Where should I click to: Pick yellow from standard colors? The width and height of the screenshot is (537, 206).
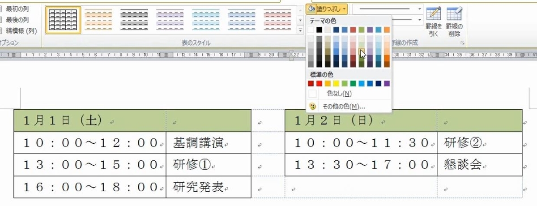click(336, 83)
